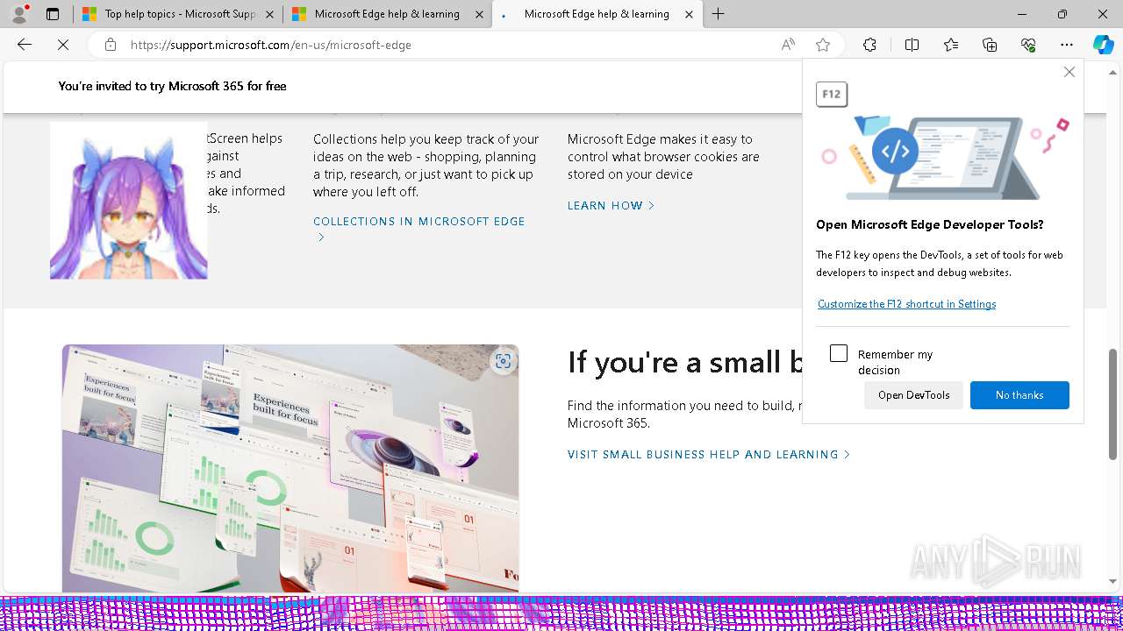Open Browser essentials
The height and width of the screenshot is (631, 1123).
coord(1028,45)
